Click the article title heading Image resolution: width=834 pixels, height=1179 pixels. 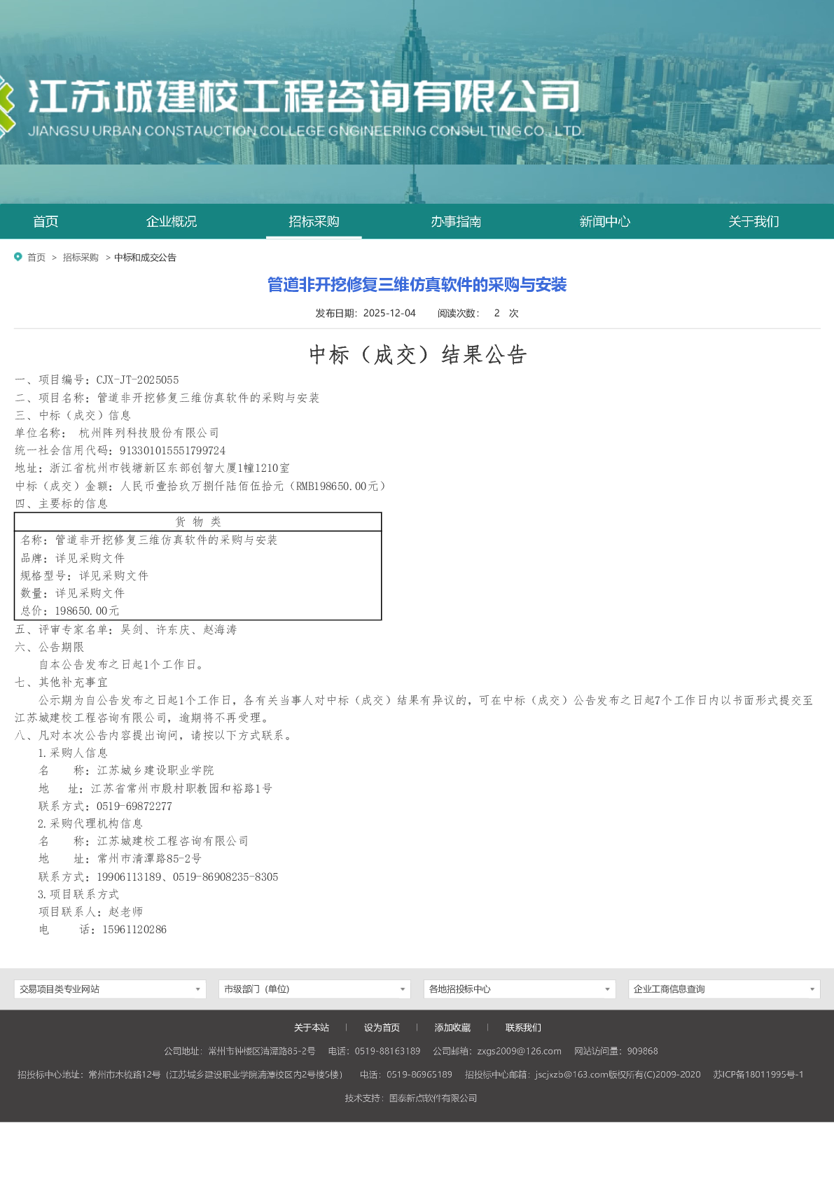(x=417, y=285)
